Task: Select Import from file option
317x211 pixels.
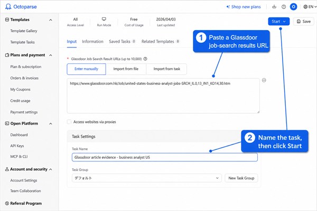Action: coord(126,69)
